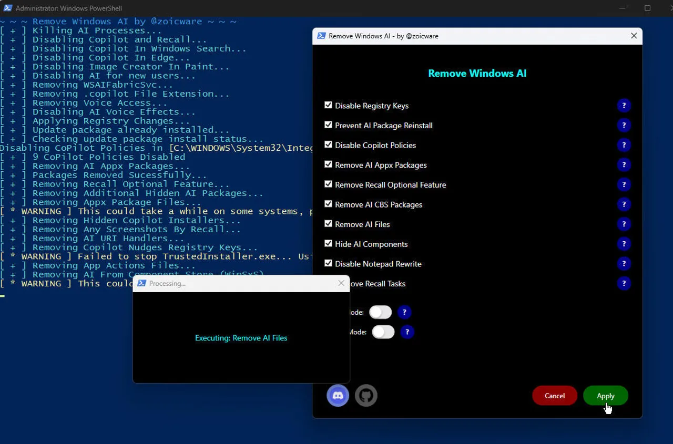The height and width of the screenshot is (444, 673).
Task: Click help icon next to Remove AI CBS Packages
Action: 624,204
